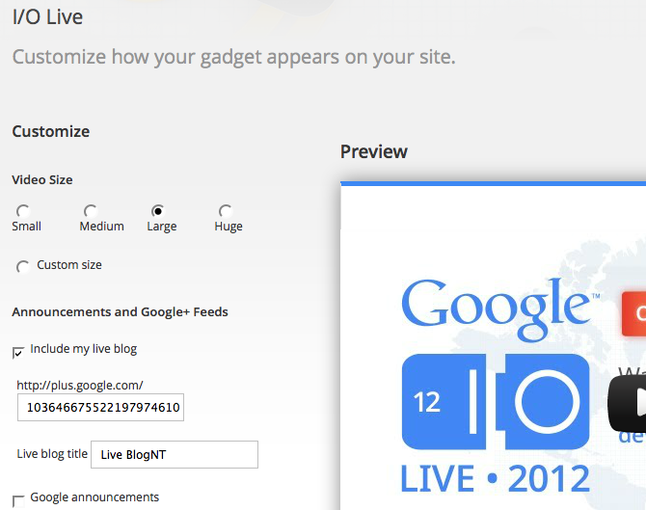Click the I/O Live page heading
The height and width of the screenshot is (510, 646).
[x=47, y=17]
